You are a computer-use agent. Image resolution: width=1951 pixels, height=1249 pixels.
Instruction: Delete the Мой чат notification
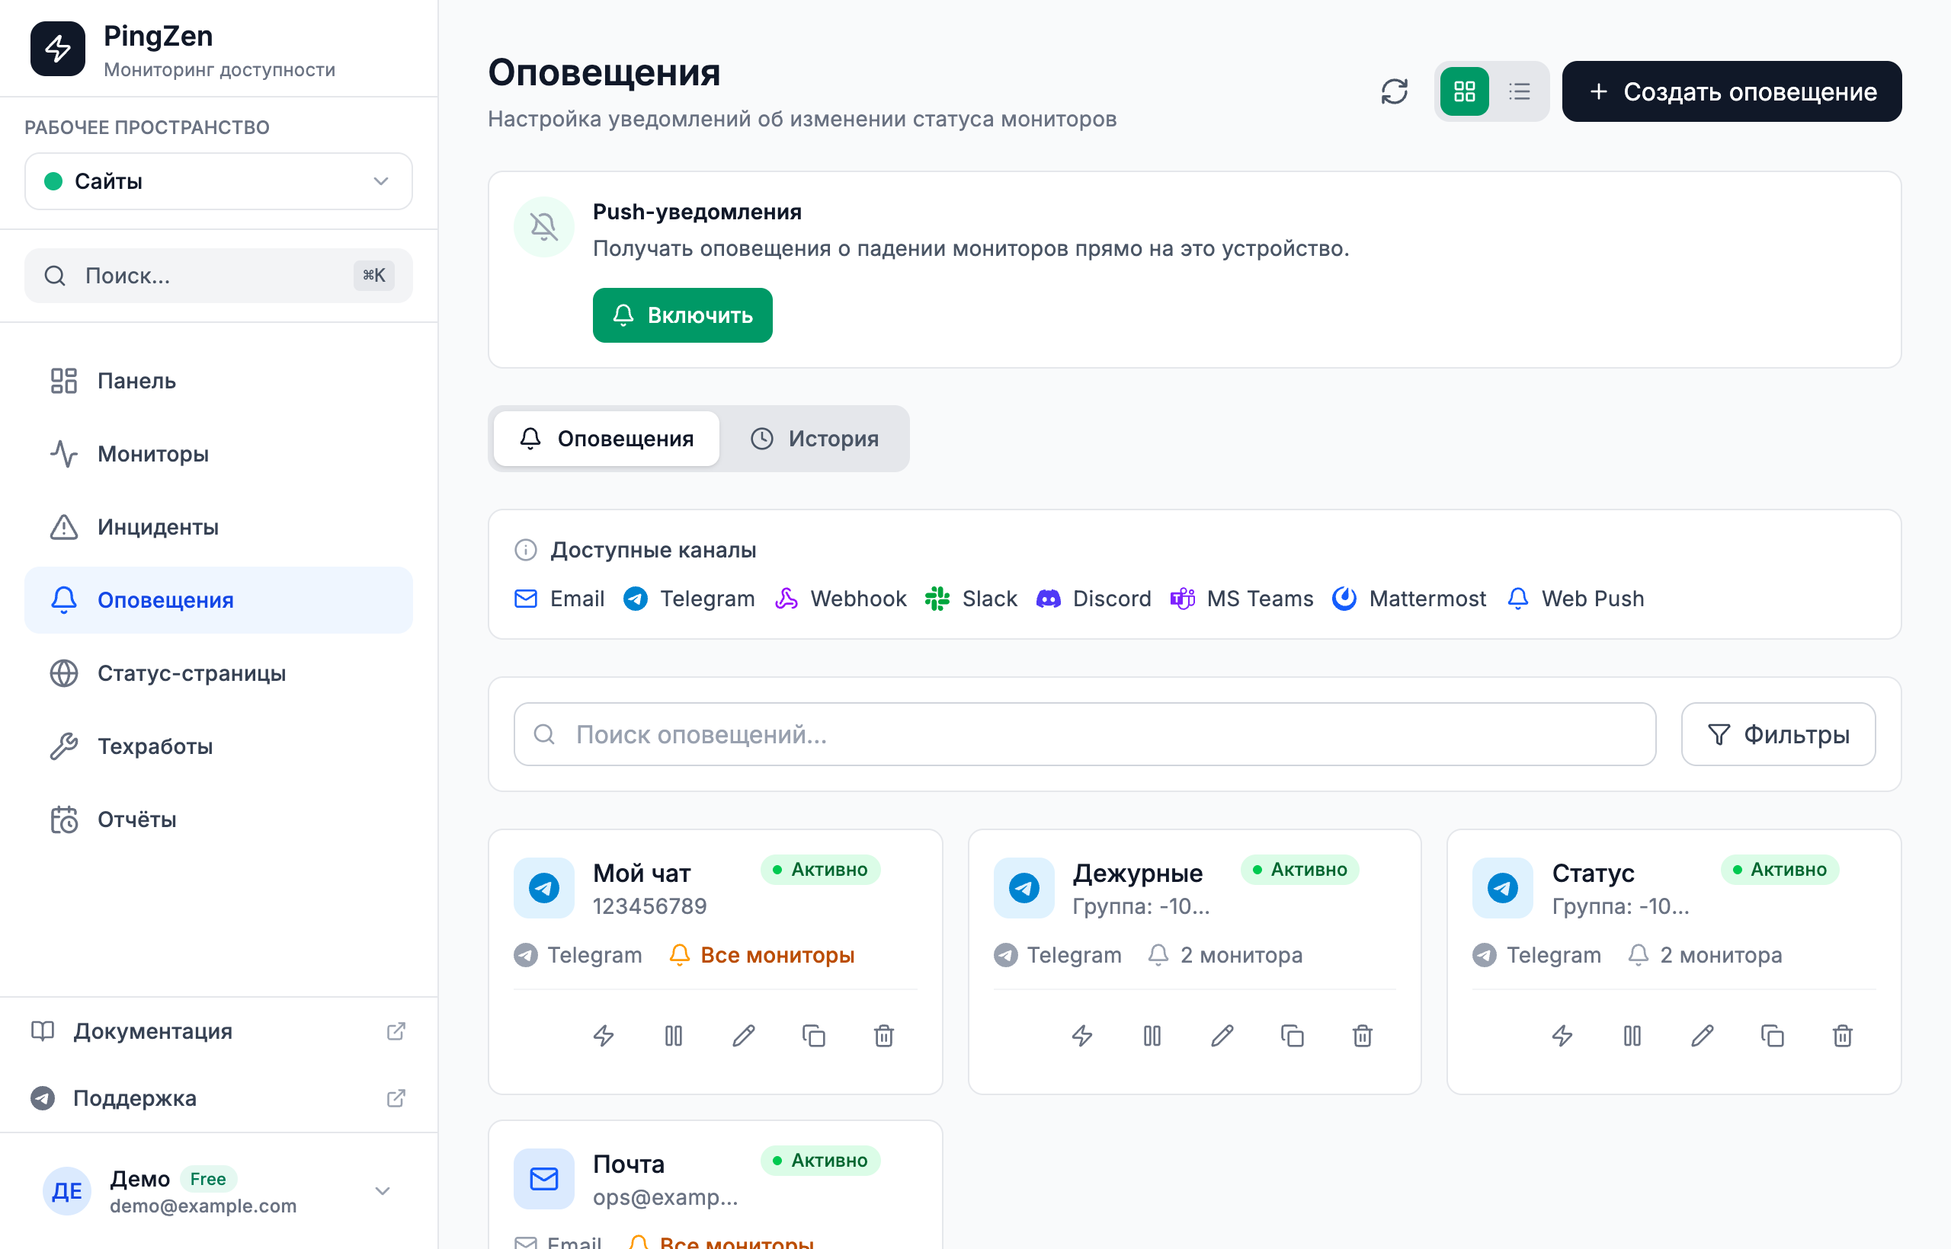tap(884, 1036)
